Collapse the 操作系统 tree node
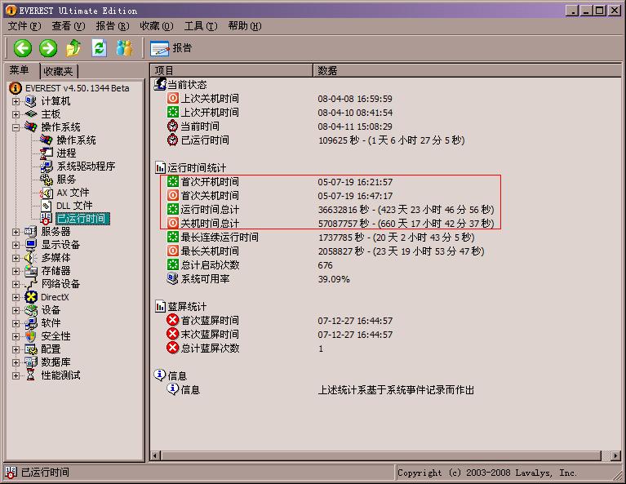 pos(16,127)
